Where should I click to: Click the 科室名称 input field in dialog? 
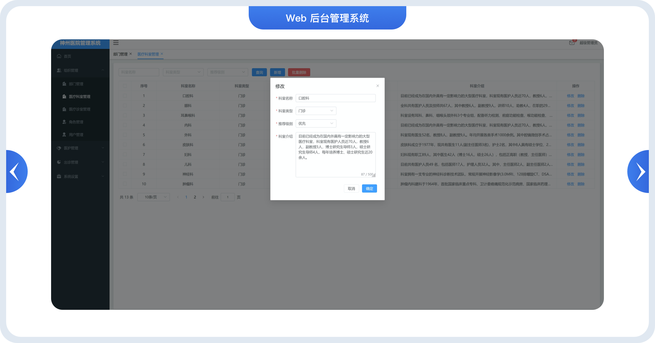(x=336, y=98)
